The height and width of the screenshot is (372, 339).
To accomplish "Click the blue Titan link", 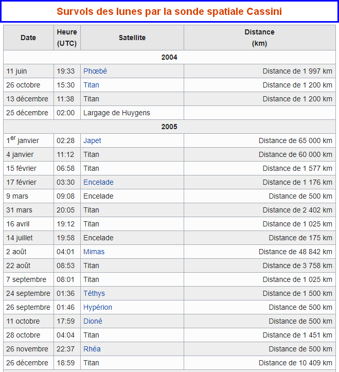I will (91, 85).
